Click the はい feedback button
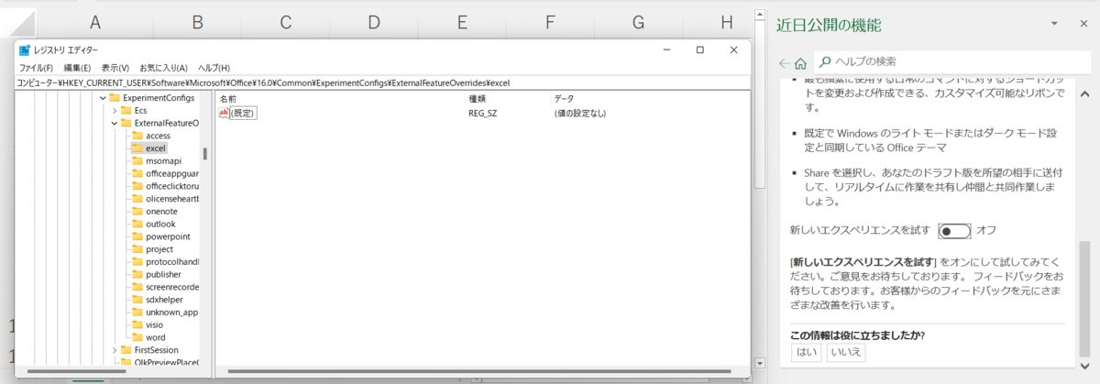The height and width of the screenshot is (384, 1100). pyautogui.click(x=807, y=352)
